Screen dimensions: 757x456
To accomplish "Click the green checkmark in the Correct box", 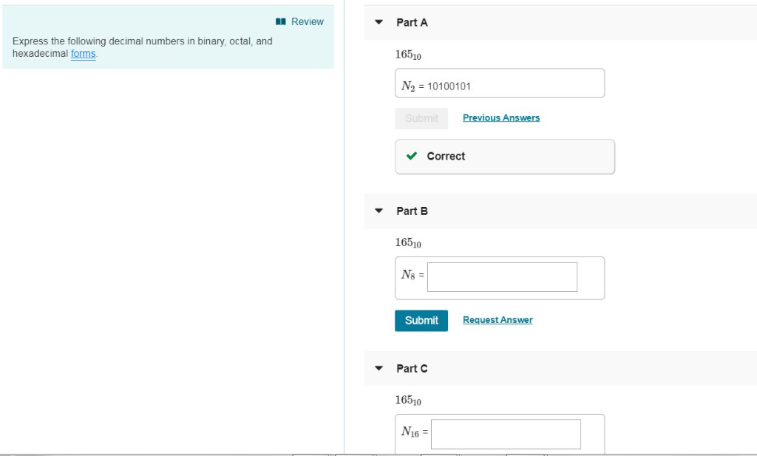I will click(x=412, y=156).
